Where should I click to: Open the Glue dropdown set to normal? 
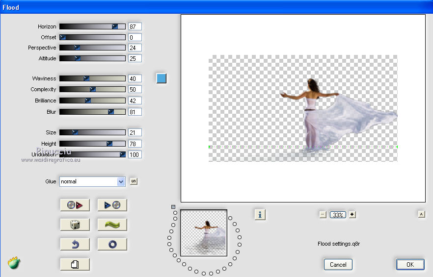92,181
